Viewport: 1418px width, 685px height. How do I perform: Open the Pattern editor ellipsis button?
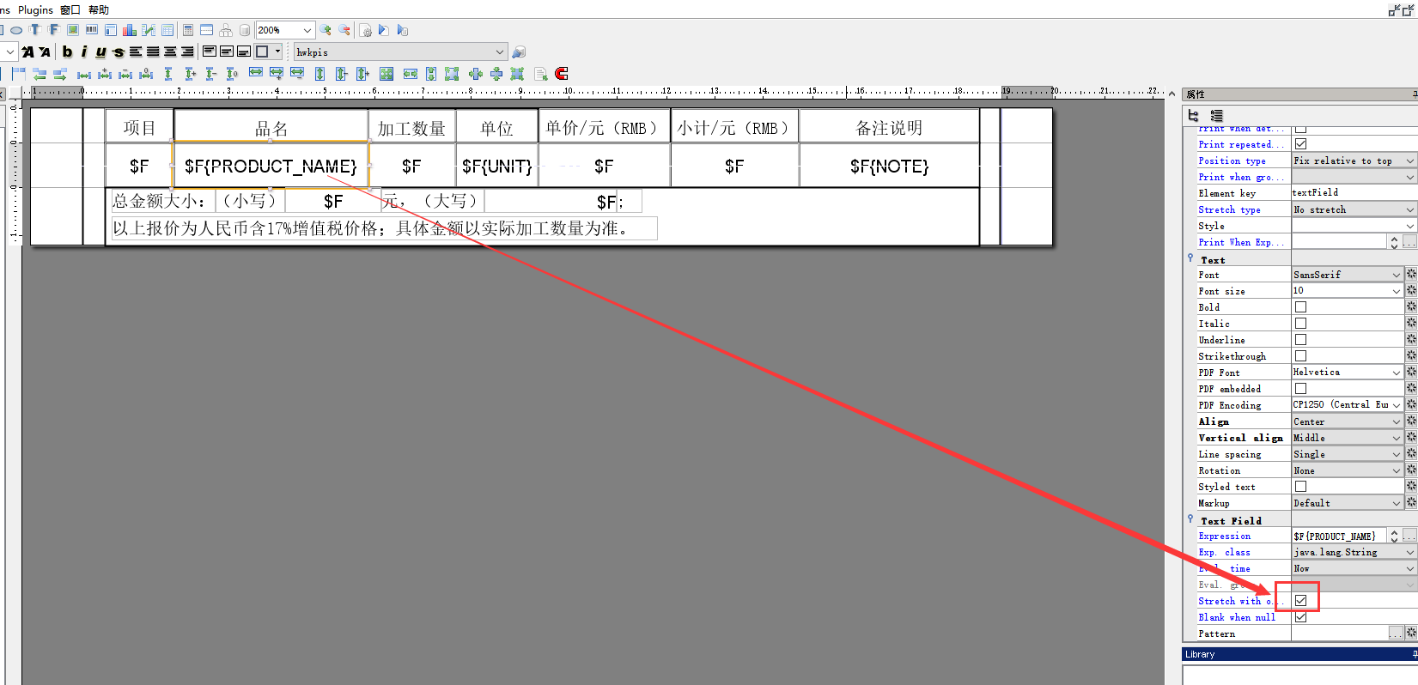coord(1397,633)
